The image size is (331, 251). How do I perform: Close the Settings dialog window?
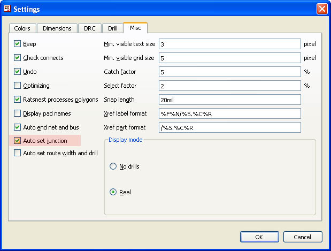click(x=321, y=9)
